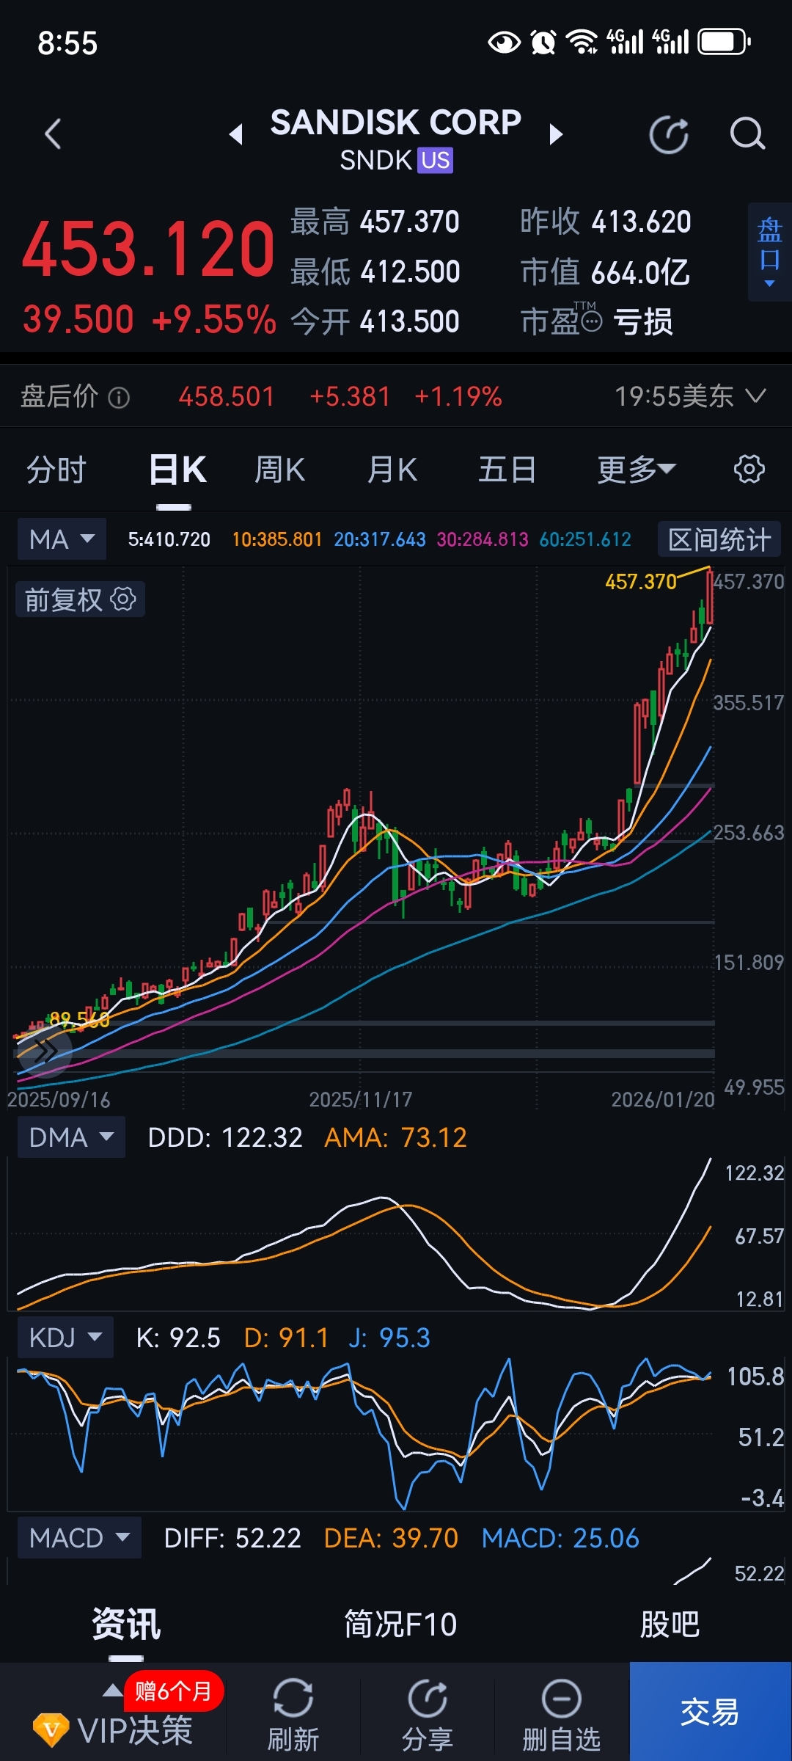Tap the MA20 value 20:317.643
Image resolution: width=792 pixels, height=1761 pixels.
click(380, 539)
